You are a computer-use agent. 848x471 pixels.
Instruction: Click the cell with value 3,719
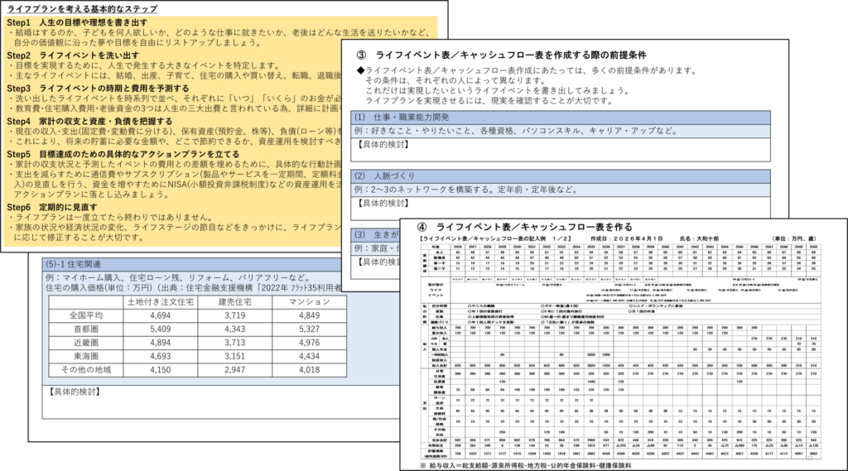[234, 315]
